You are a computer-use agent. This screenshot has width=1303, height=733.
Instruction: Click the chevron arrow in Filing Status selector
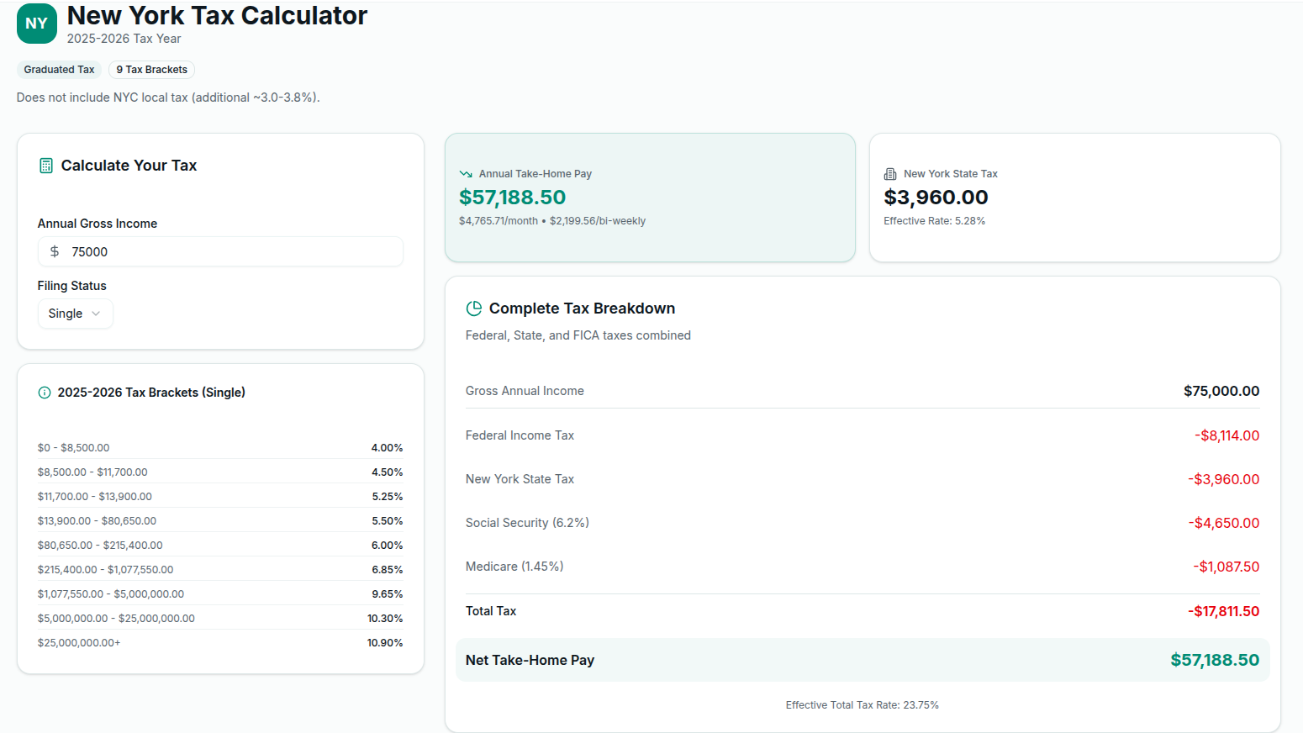pos(96,314)
